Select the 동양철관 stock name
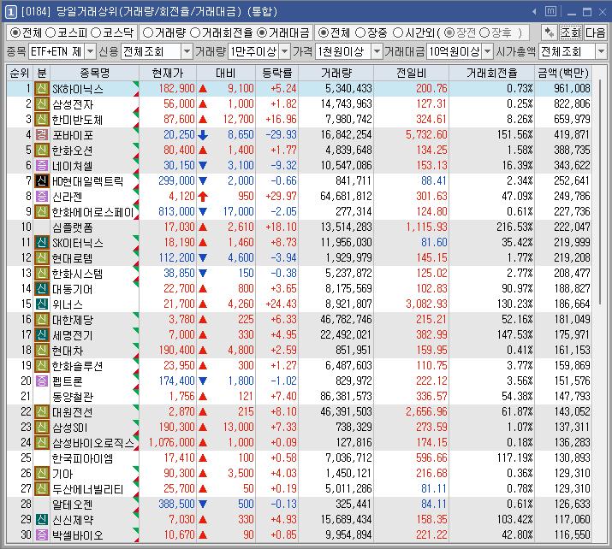This screenshot has width=612, height=549. point(73,397)
